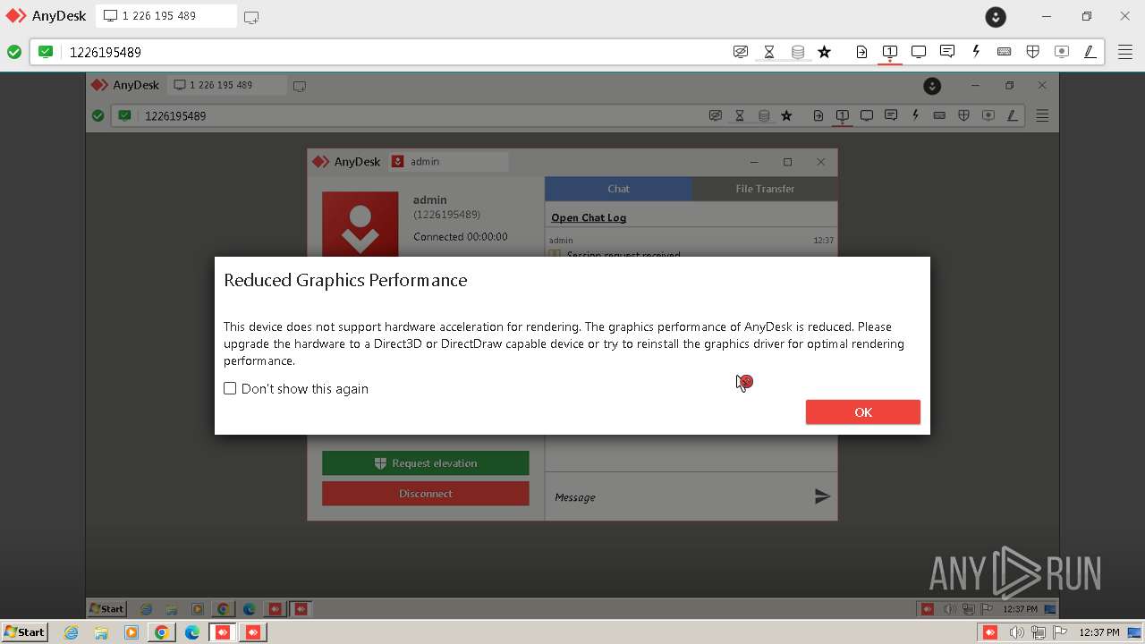Select the outer tab labeled 1 226 195 489
This screenshot has width=1145, height=644.
166,16
